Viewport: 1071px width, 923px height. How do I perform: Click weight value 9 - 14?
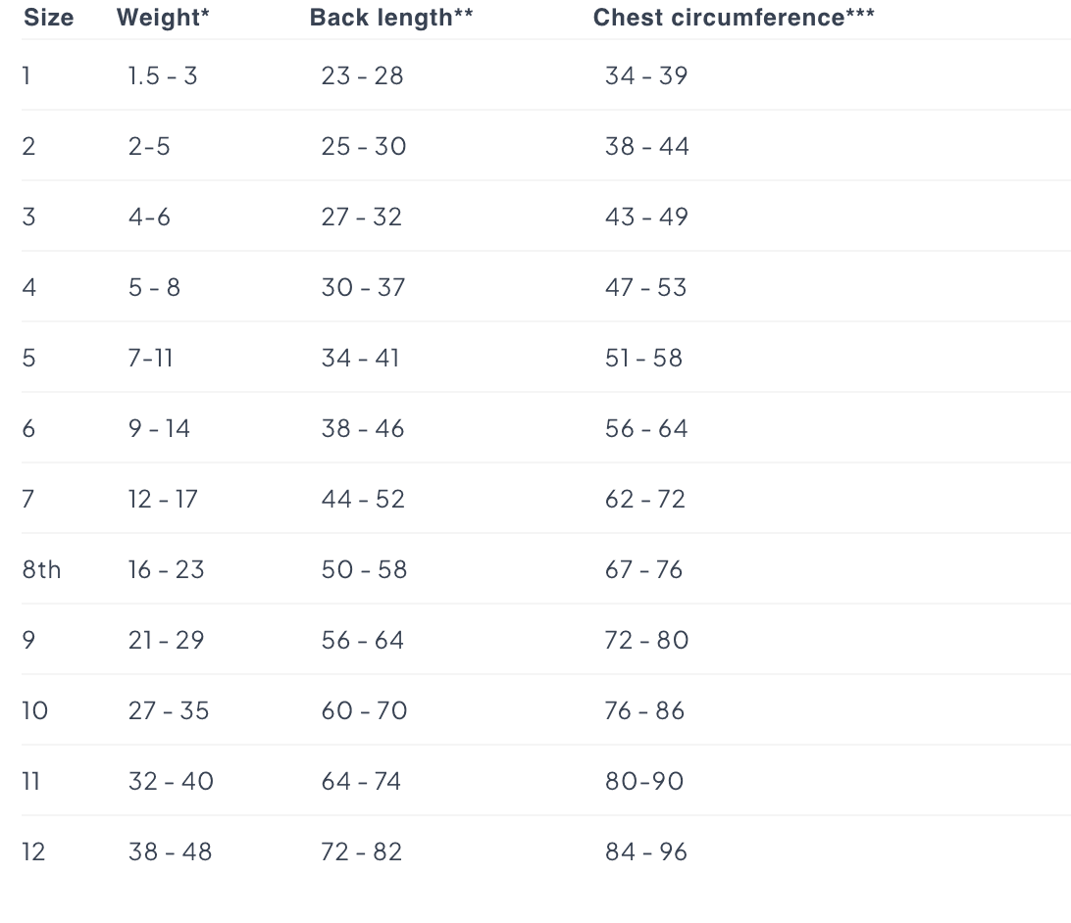point(159,428)
